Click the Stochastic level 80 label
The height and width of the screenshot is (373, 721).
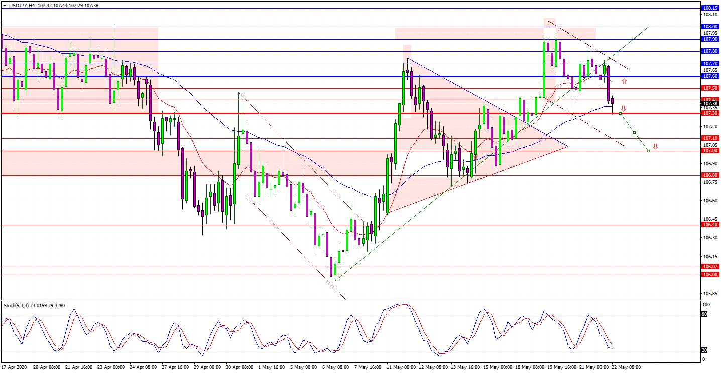[x=704, y=314]
